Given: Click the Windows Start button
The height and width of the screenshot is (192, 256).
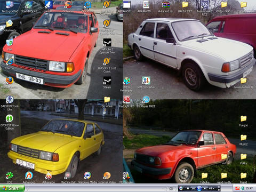Looking at the screenshot, I should pos(12,188).
